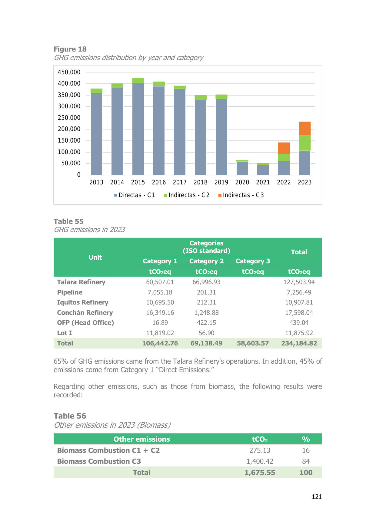376x532 pixels.
Task: Click the value '1,400.42'
Action: pos(260,461)
